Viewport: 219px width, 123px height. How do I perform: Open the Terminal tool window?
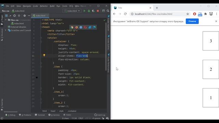pos(40,115)
